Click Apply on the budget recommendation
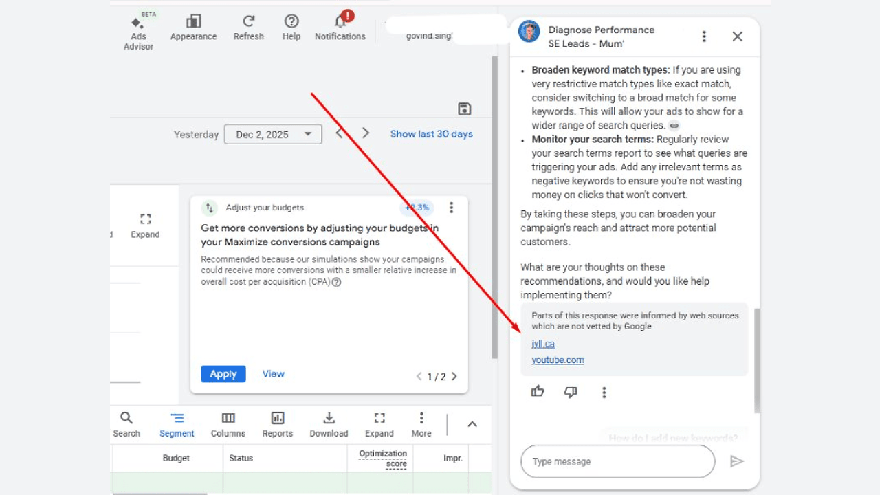880x495 pixels. [x=223, y=374]
